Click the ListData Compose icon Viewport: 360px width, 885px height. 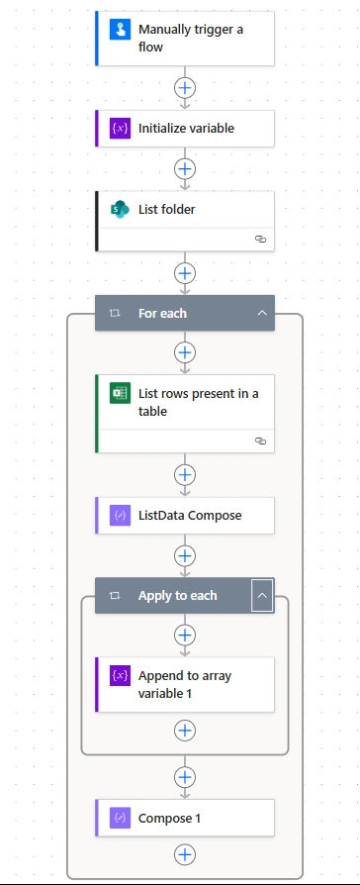point(120,516)
